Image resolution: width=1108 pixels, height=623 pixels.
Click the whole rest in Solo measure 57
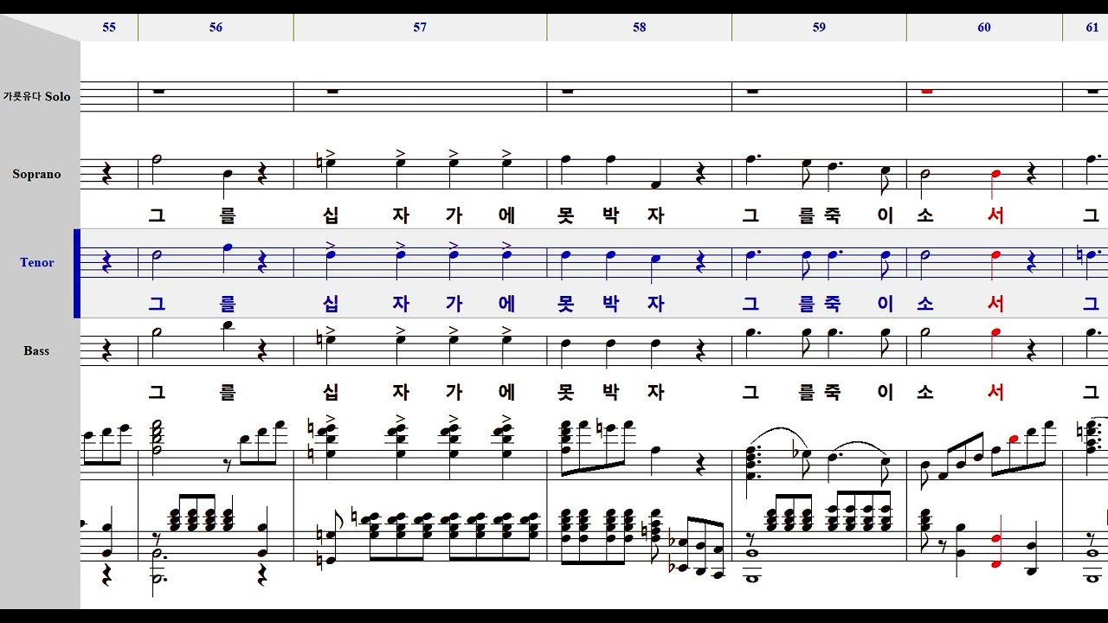tap(334, 90)
